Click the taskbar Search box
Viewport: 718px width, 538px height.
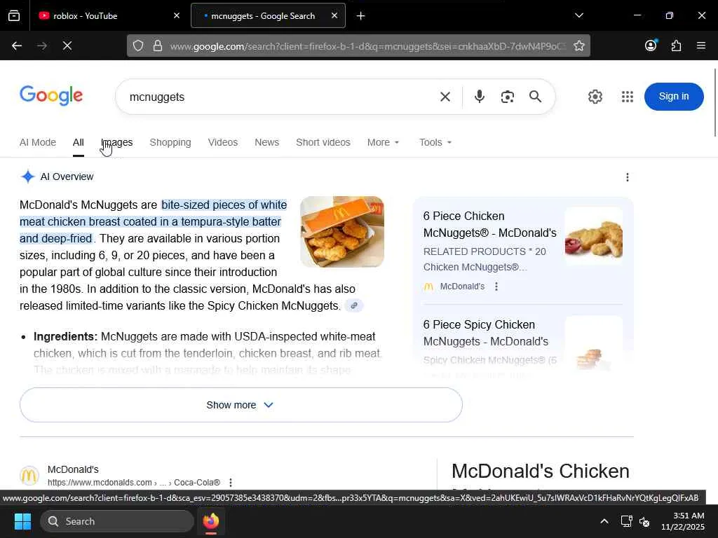coord(117,521)
